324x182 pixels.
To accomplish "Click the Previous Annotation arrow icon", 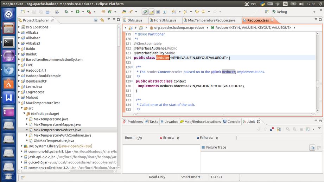I will [x=185, y=12].
